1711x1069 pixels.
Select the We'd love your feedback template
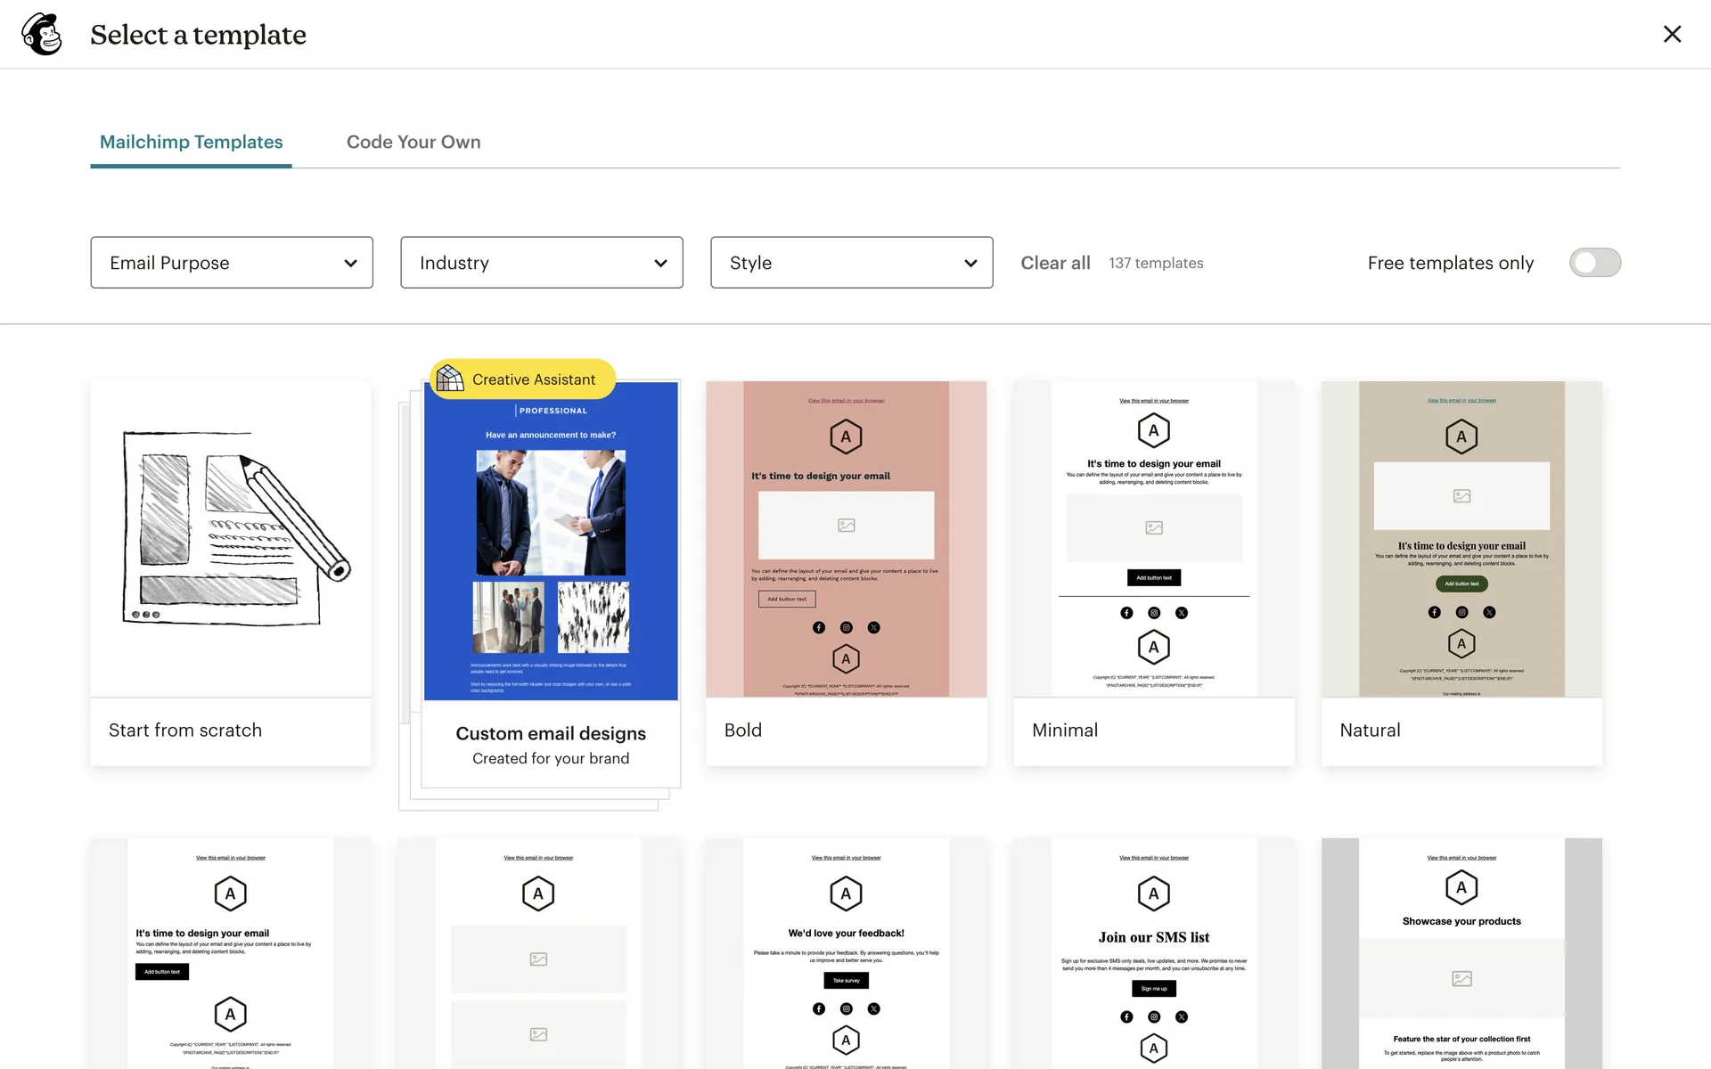pos(846,953)
